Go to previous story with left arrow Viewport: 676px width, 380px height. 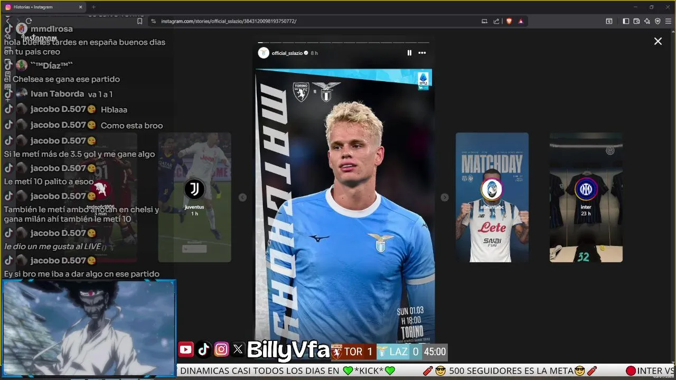[x=242, y=197]
